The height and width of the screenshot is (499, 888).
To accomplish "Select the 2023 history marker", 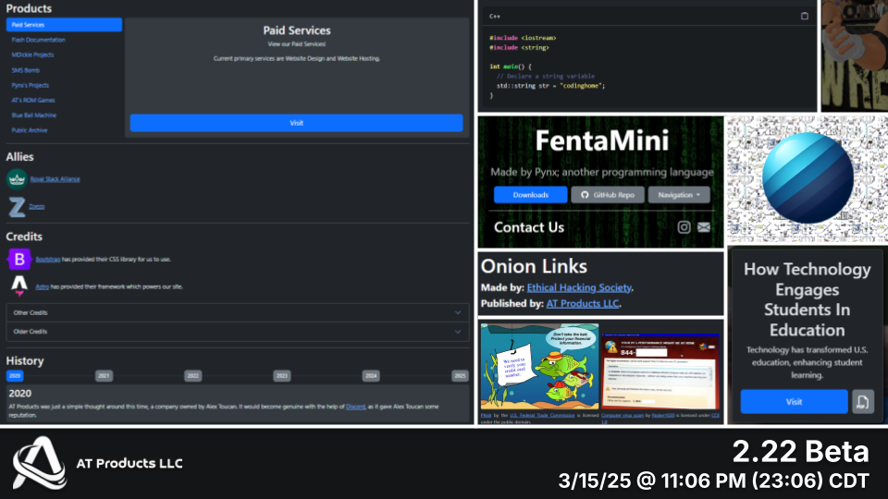I will [x=282, y=376].
